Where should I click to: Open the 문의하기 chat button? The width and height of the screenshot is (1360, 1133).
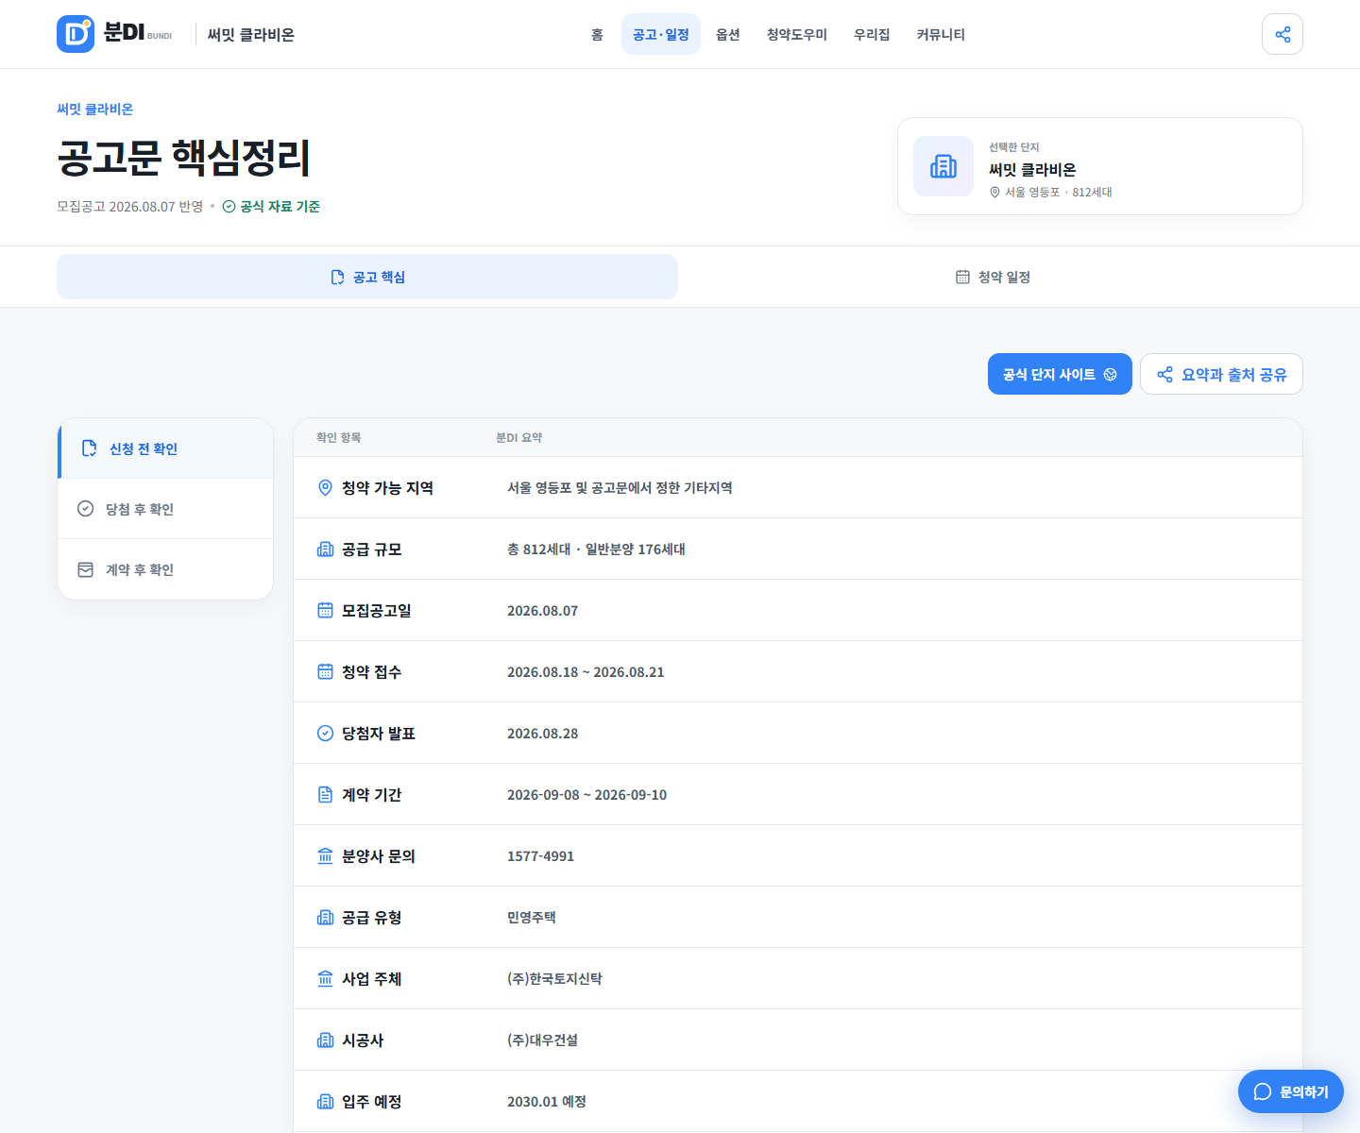1291,1091
